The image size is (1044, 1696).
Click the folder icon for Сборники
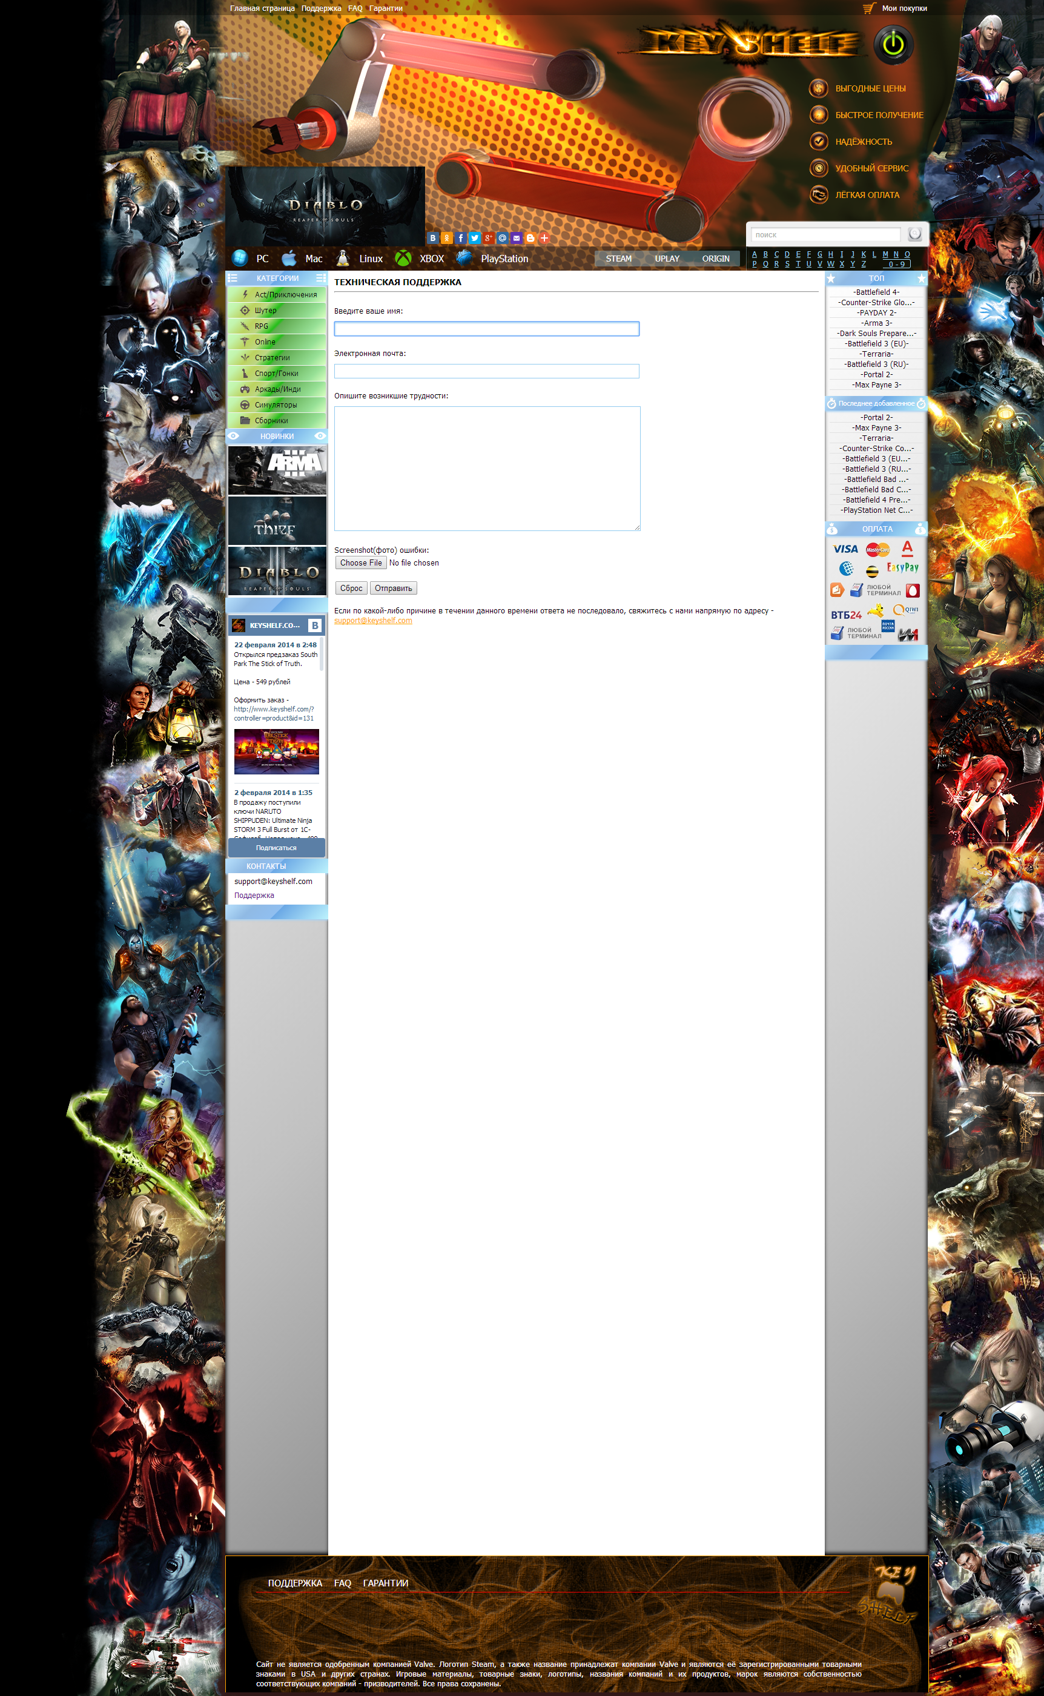pos(245,420)
